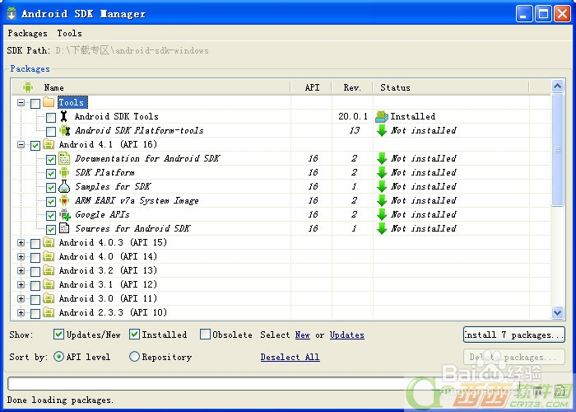The image size is (576, 412).
Task: Click the Rev. column header
Action: [x=352, y=87]
